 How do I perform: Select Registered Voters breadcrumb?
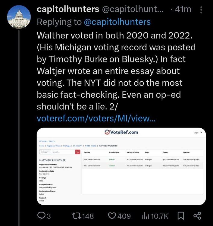[x=54, y=146]
